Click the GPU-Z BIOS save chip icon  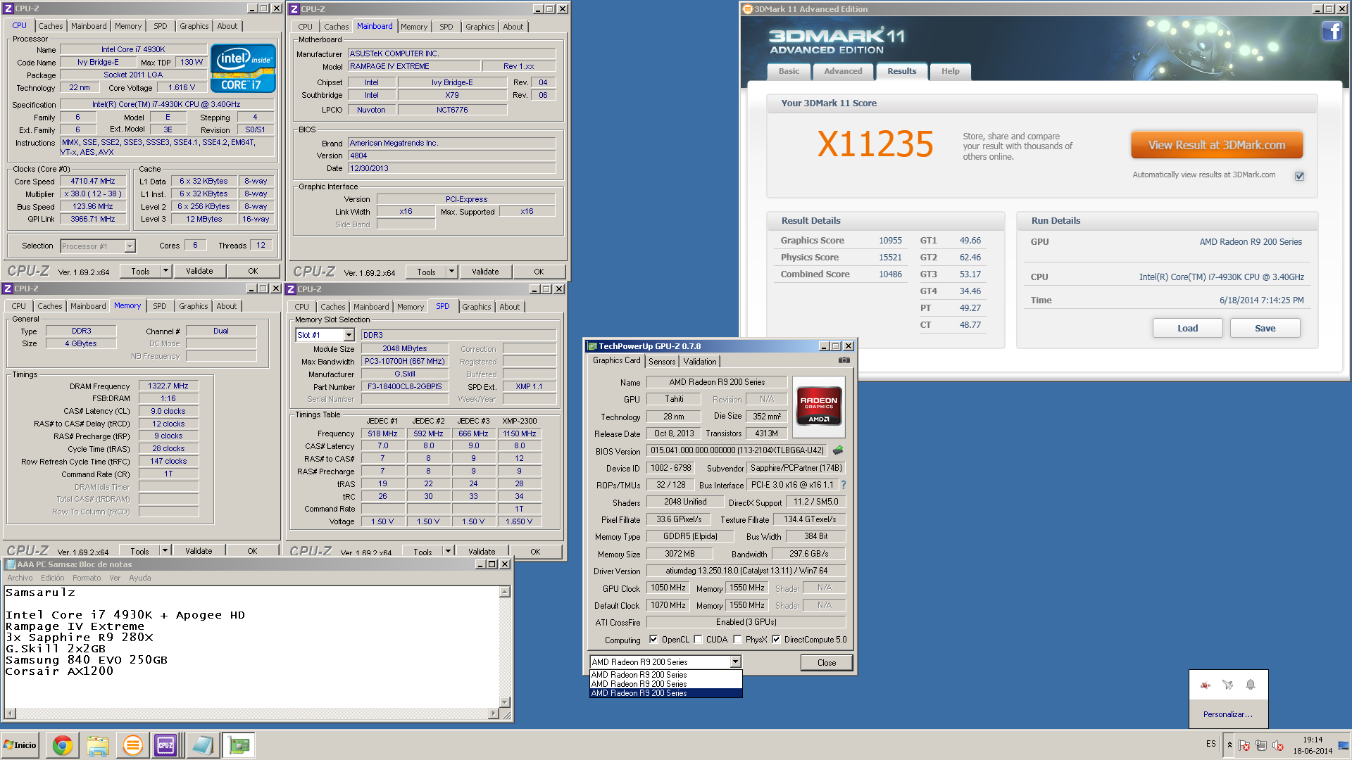[838, 450]
